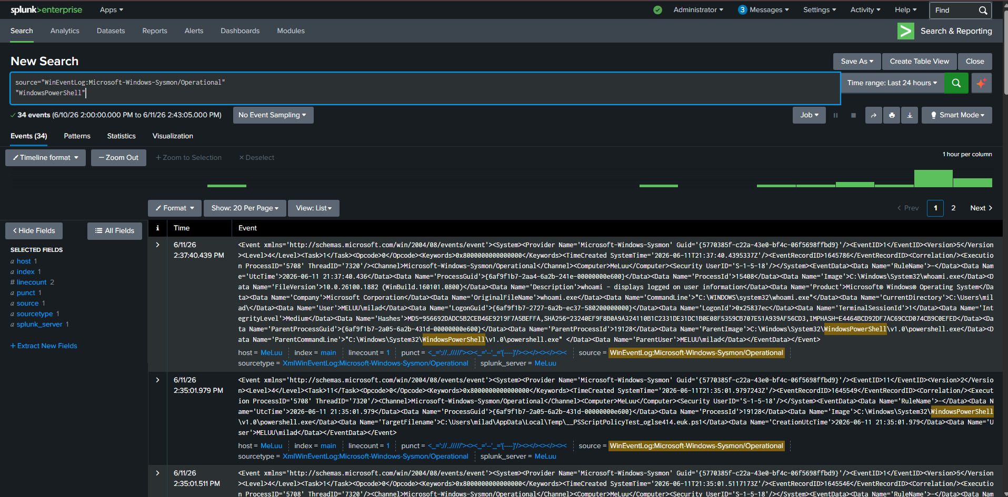Screen dimensions: 1008x497
Task: Switch to the Patterns tab
Action: (x=77, y=136)
